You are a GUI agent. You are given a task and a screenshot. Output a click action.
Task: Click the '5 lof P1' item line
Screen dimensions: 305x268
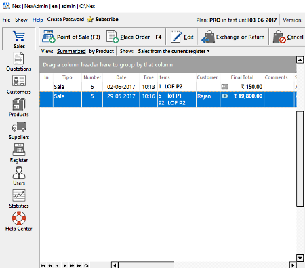(x=170, y=96)
